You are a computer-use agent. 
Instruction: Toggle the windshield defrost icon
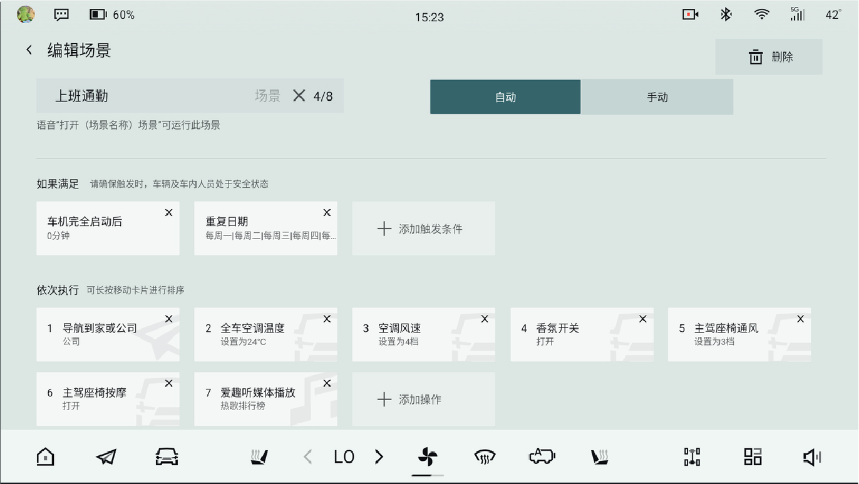click(485, 457)
